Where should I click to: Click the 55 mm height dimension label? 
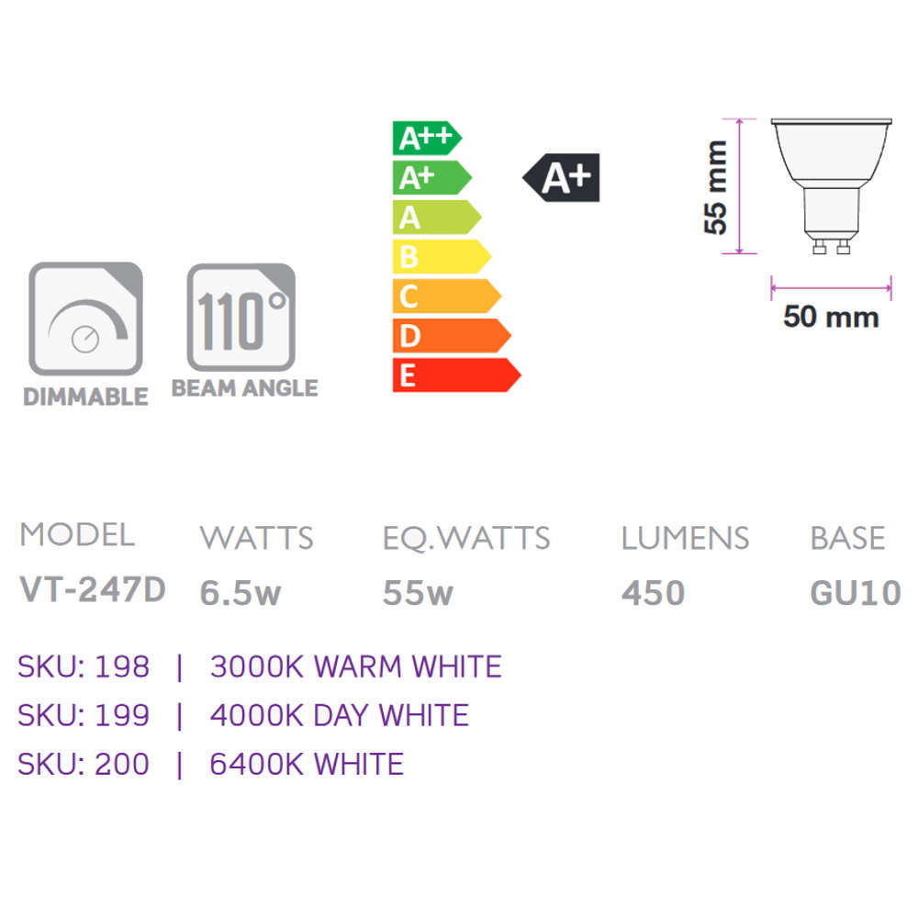(715, 187)
